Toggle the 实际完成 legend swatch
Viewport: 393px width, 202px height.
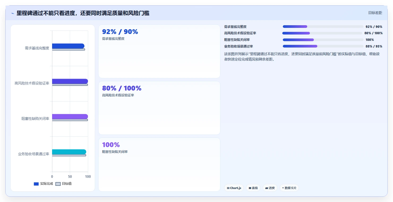tap(36, 184)
